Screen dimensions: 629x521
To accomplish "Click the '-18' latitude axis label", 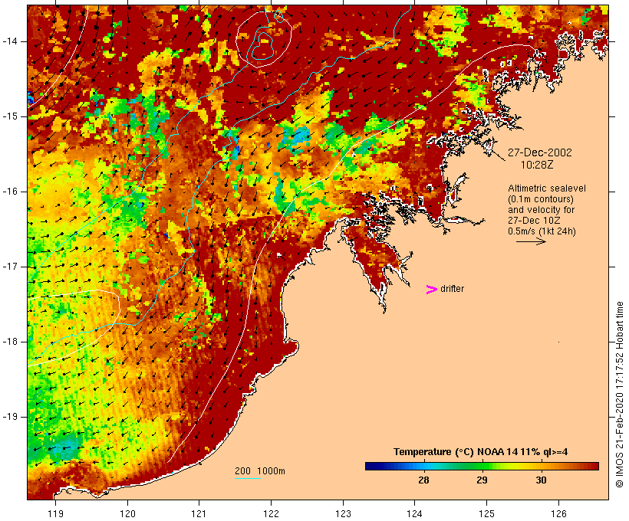I will 10,342.
